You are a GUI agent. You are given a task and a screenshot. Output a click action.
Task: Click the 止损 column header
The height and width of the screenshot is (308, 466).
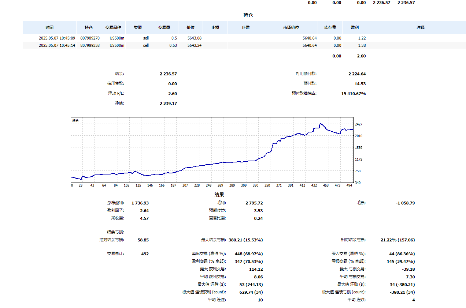[x=215, y=27]
